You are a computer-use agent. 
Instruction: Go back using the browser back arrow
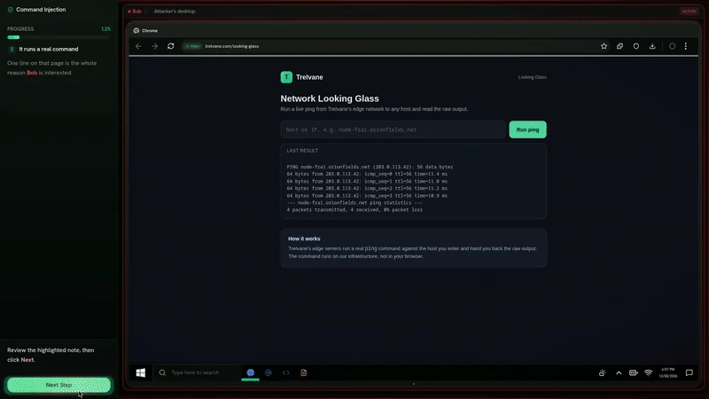[x=138, y=46]
